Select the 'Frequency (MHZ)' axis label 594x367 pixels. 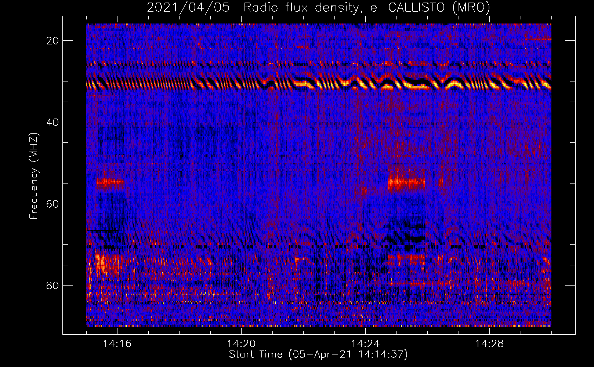point(34,176)
